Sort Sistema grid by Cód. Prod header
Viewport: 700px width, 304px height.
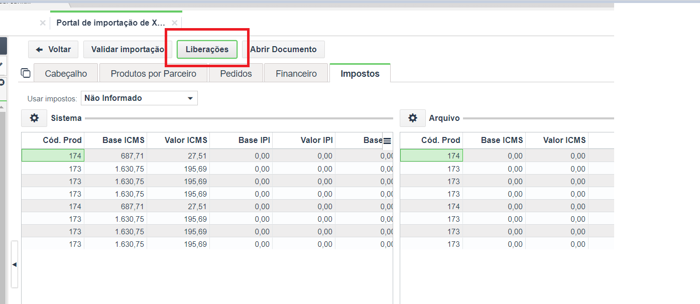[53, 140]
